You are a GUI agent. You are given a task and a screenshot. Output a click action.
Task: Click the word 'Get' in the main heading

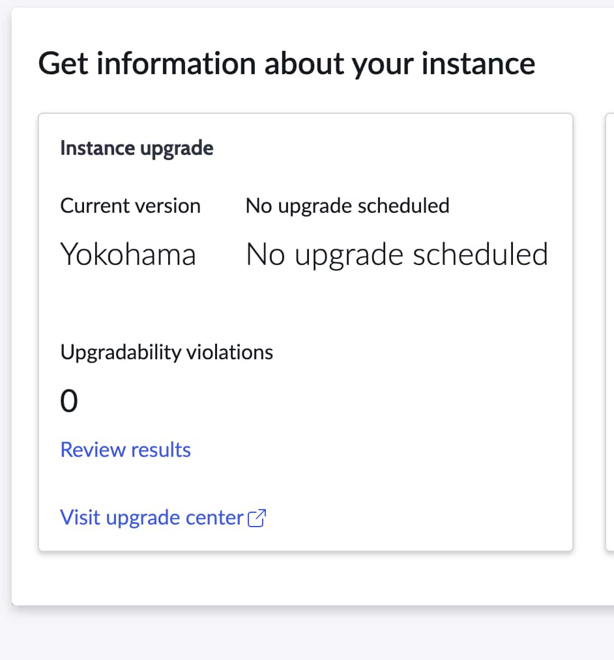point(63,64)
